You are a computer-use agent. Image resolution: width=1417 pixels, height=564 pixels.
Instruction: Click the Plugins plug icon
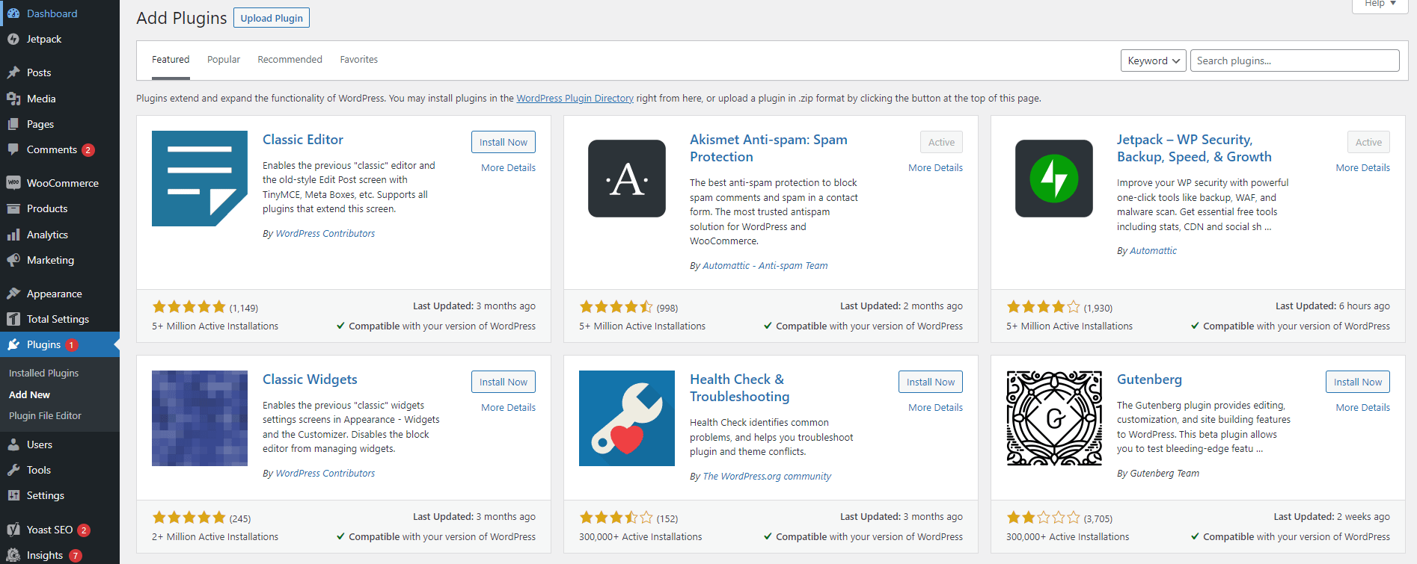tap(13, 344)
